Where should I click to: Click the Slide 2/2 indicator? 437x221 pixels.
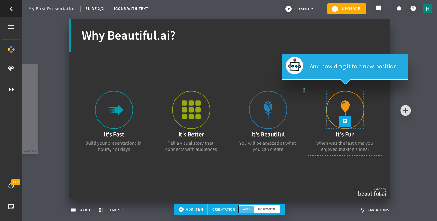point(95,9)
